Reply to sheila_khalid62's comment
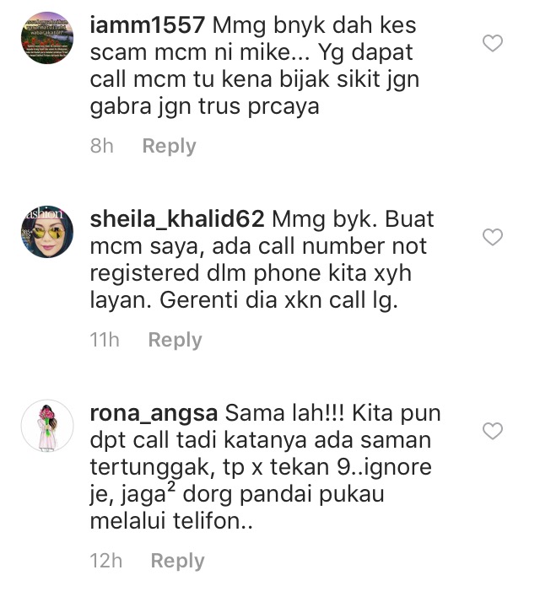This screenshot has width=540, height=602. (x=175, y=340)
